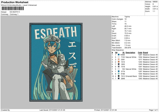Click the blue swatch beside 3779 stitches
This screenshot has width=159, height=112.
(x=119, y=71)
